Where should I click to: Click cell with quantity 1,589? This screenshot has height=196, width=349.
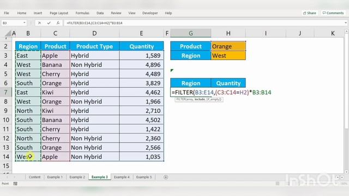142,56
